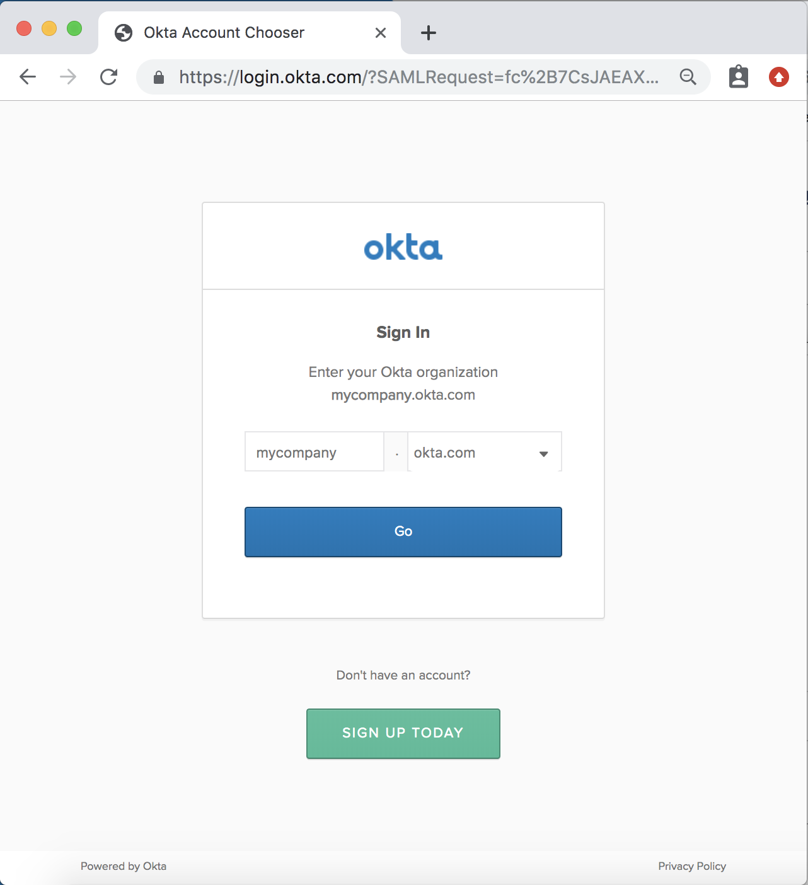This screenshot has height=885, width=808.
Task: Open a new browser tab
Action: [x=429, y=33]
